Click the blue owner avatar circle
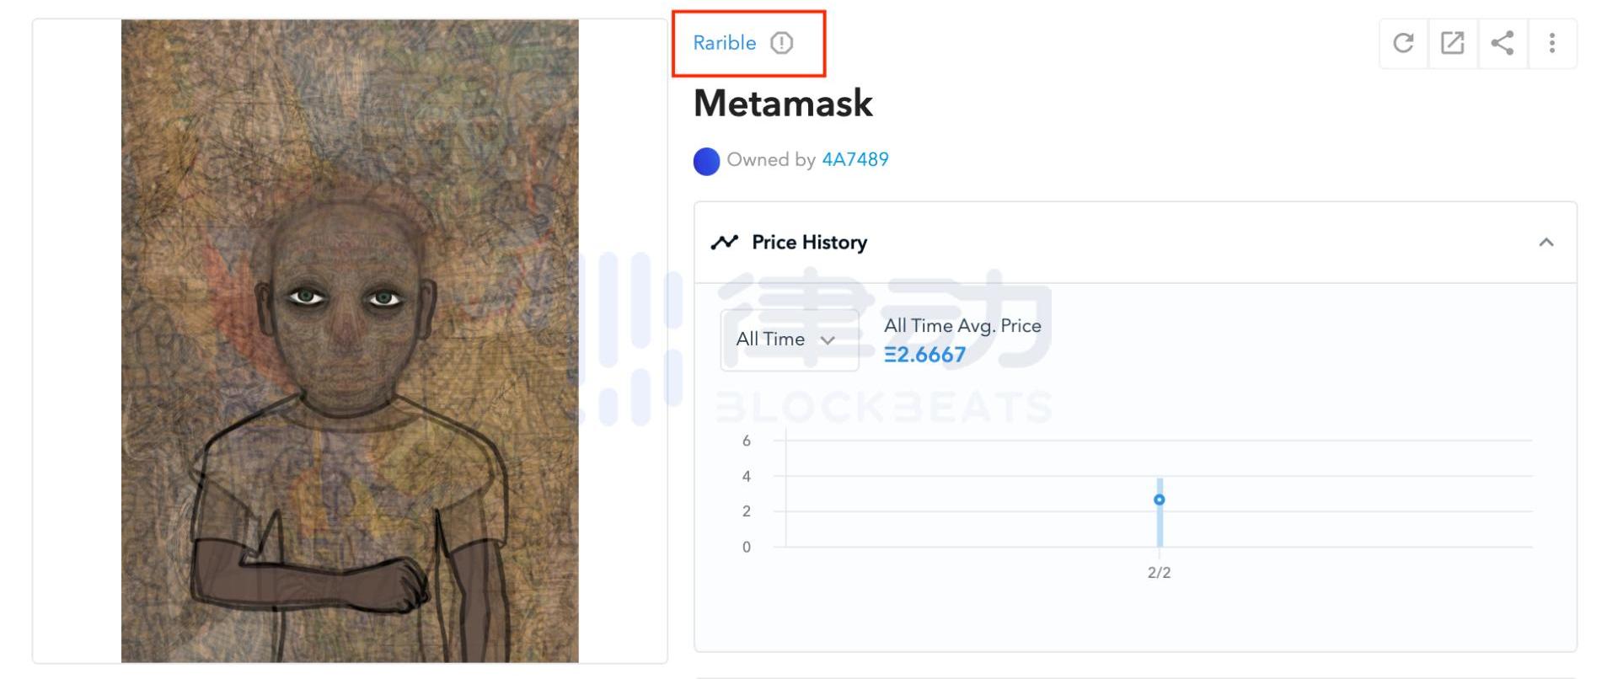The width and height of the screenshot is (1618, 679). [706, 161]
